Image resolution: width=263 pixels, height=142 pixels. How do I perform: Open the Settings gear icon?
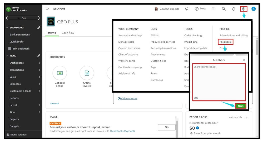(244, 9)
